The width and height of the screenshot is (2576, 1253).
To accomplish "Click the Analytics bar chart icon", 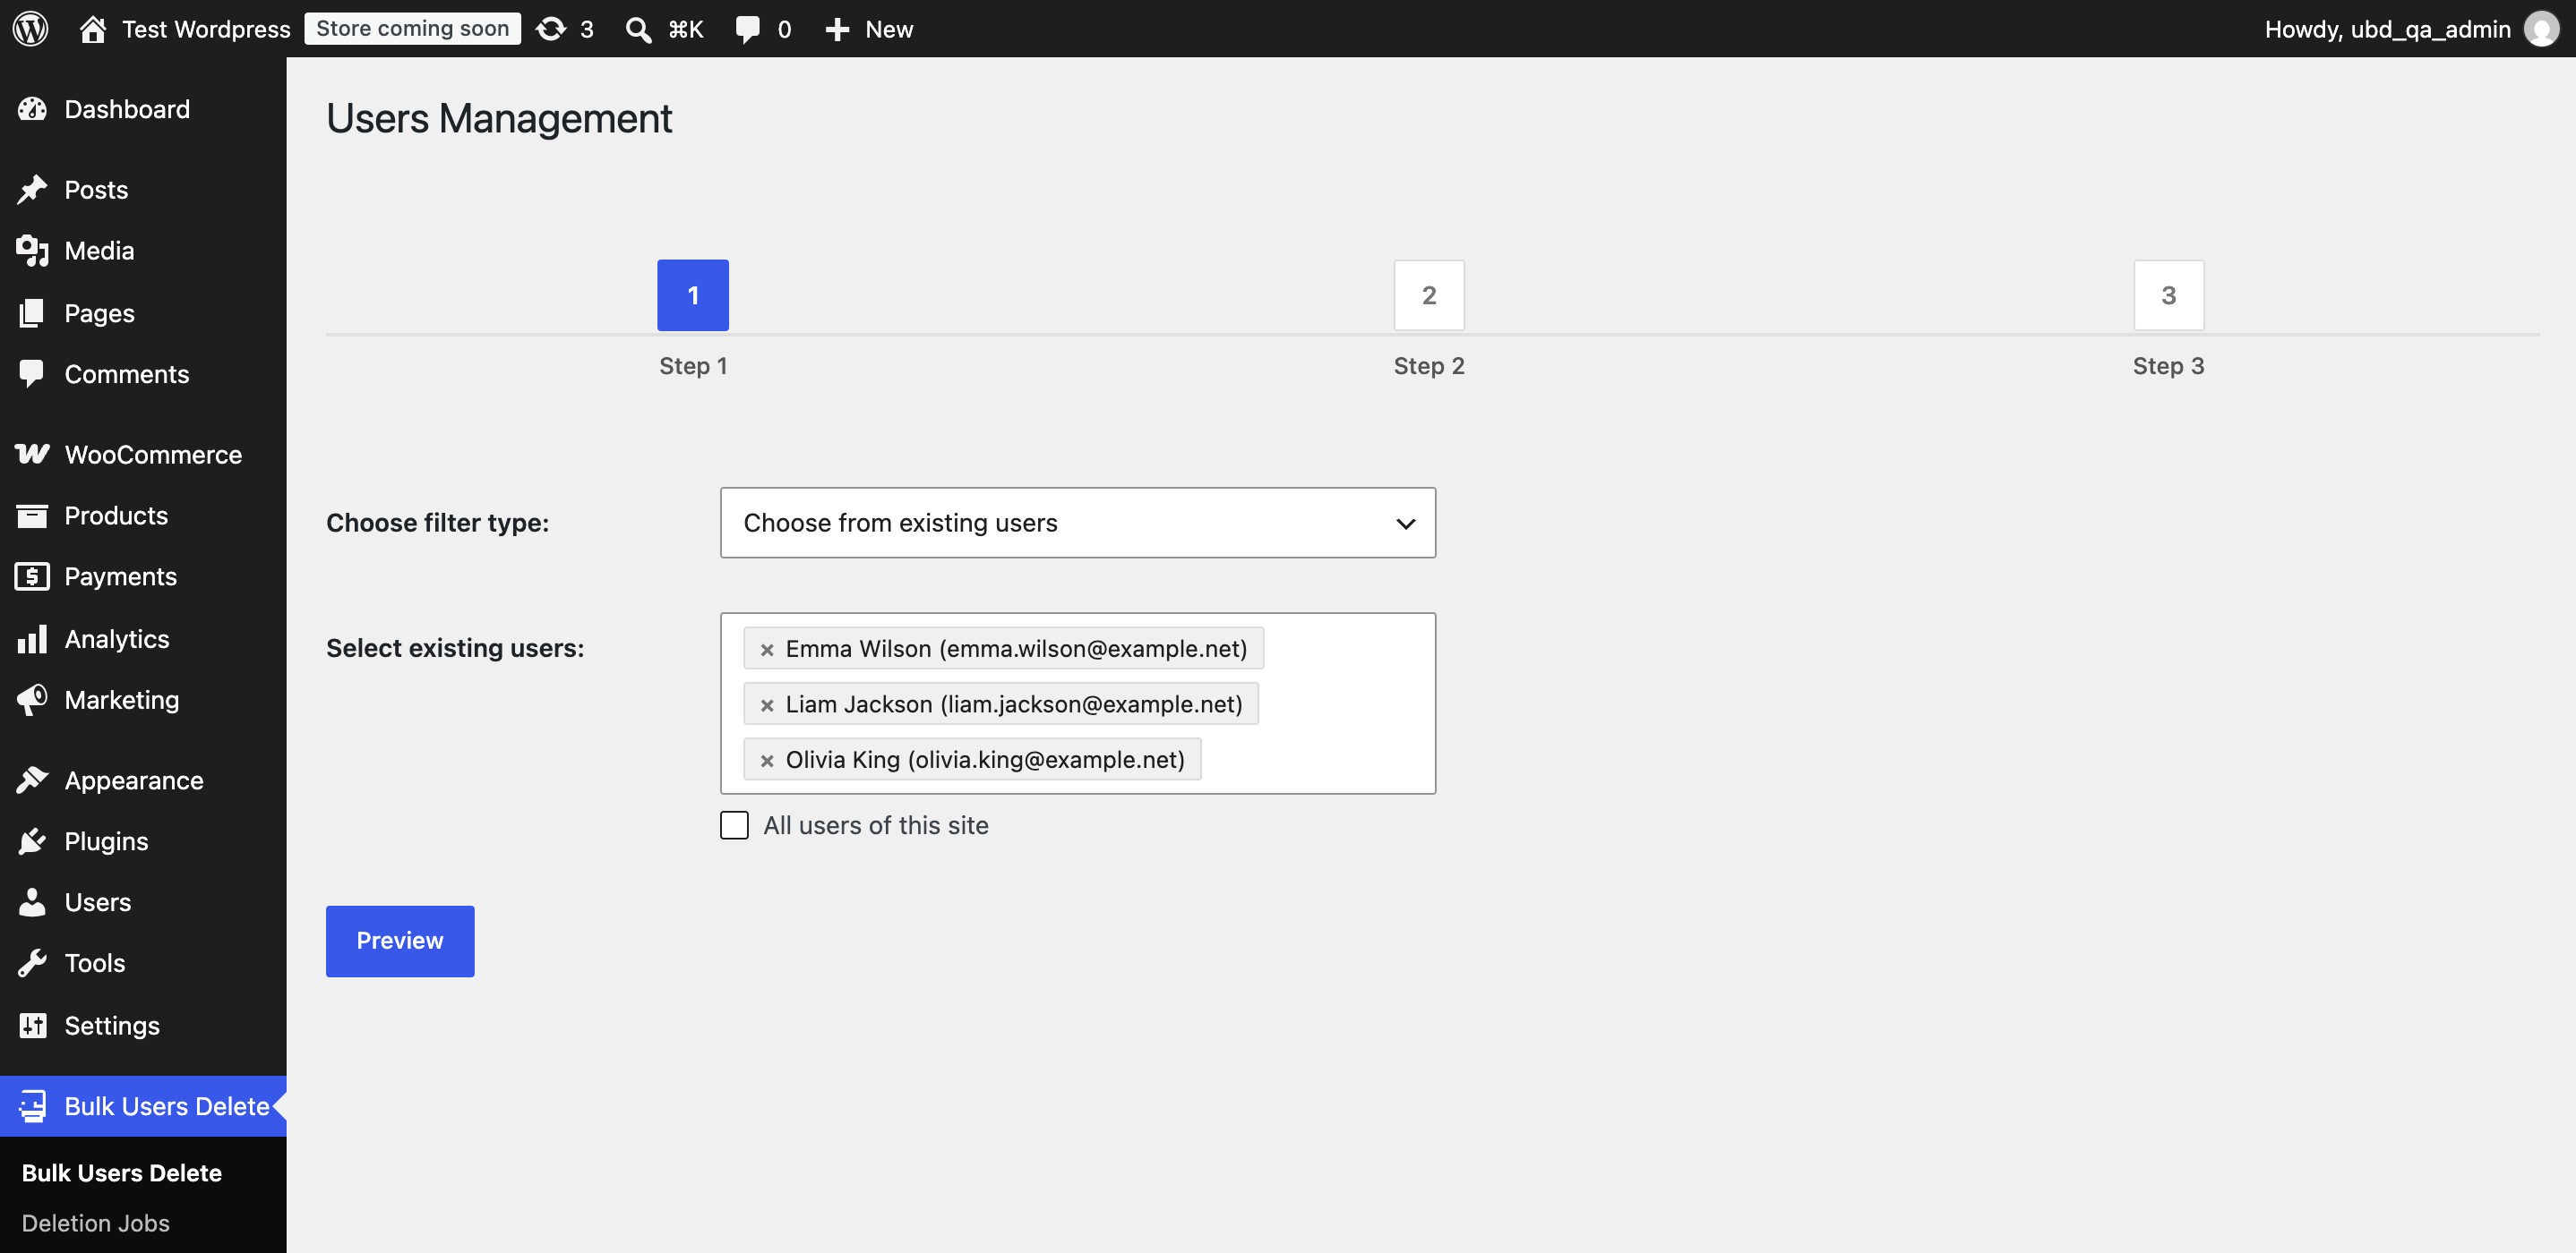I will pyautogui.click(x=32, y=638).
